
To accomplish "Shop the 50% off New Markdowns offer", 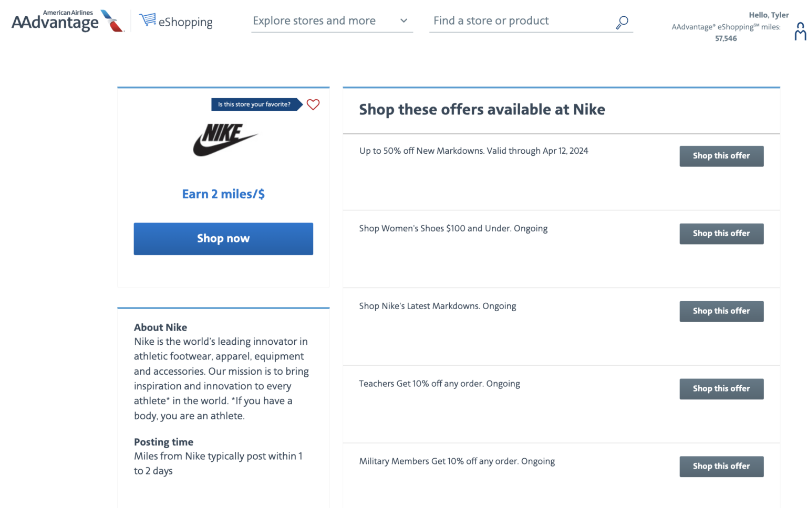I will click(x=721, y=156).
